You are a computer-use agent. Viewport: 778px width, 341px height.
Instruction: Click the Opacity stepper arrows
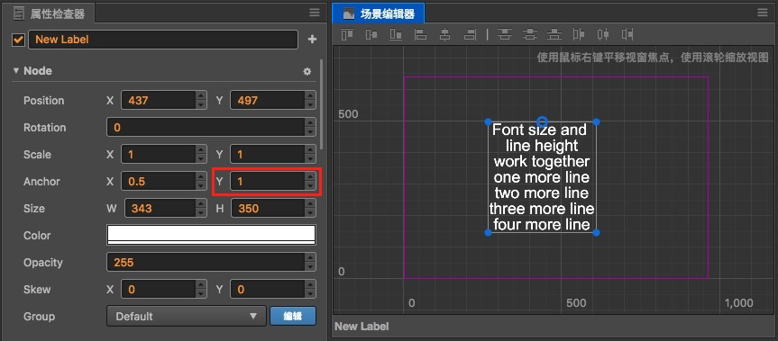pos(311,263)
